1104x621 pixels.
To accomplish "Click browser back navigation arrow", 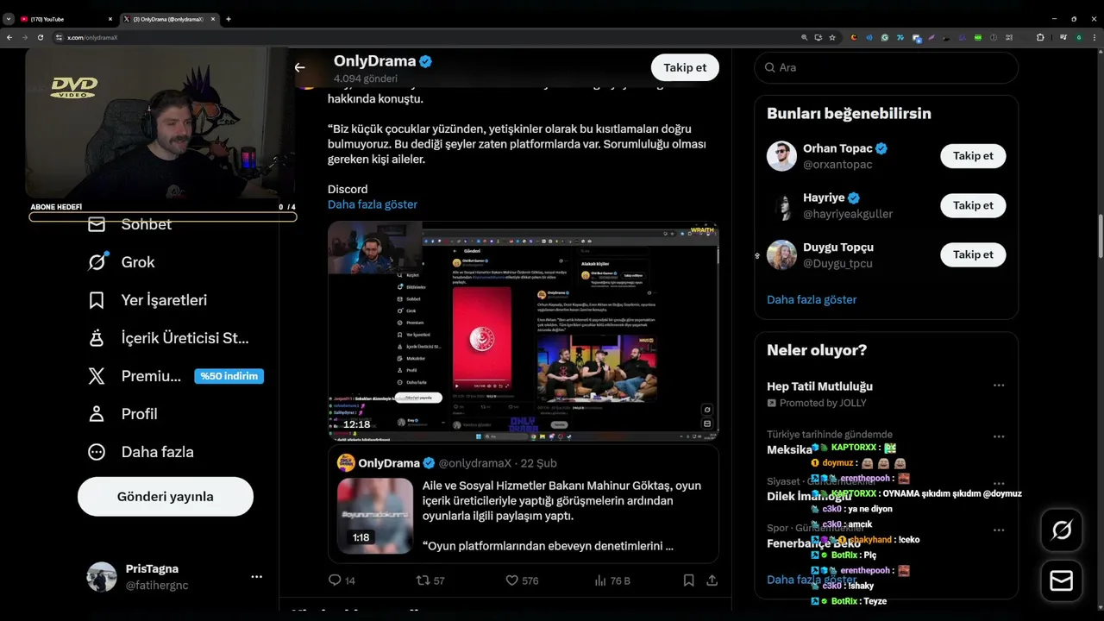I will click(x=9, y=38).
